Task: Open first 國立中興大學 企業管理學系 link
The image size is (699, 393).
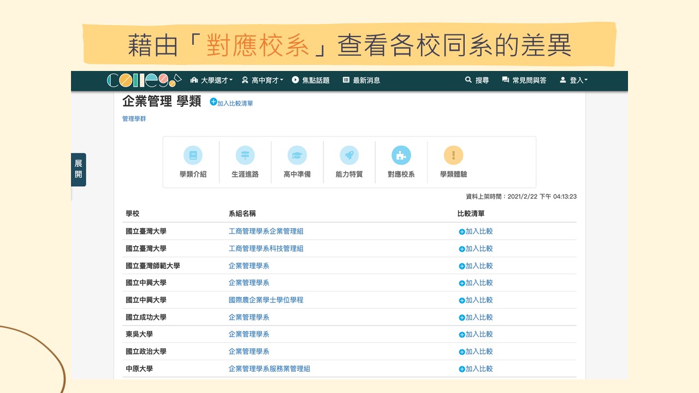Action: click(249, 283)
